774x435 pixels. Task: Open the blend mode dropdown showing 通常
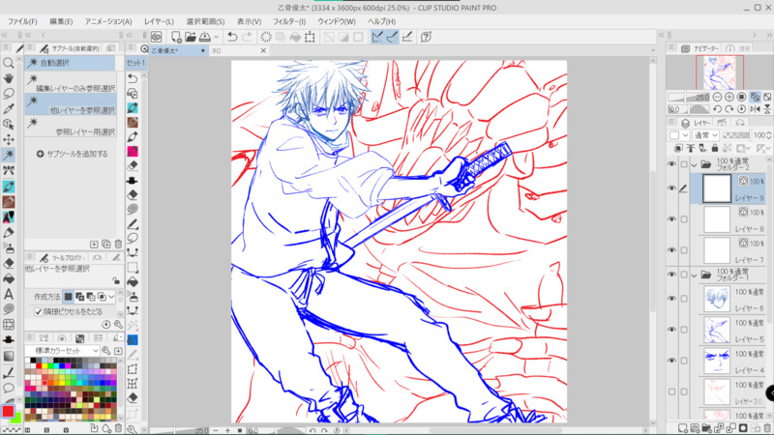[x=706, y=135]
